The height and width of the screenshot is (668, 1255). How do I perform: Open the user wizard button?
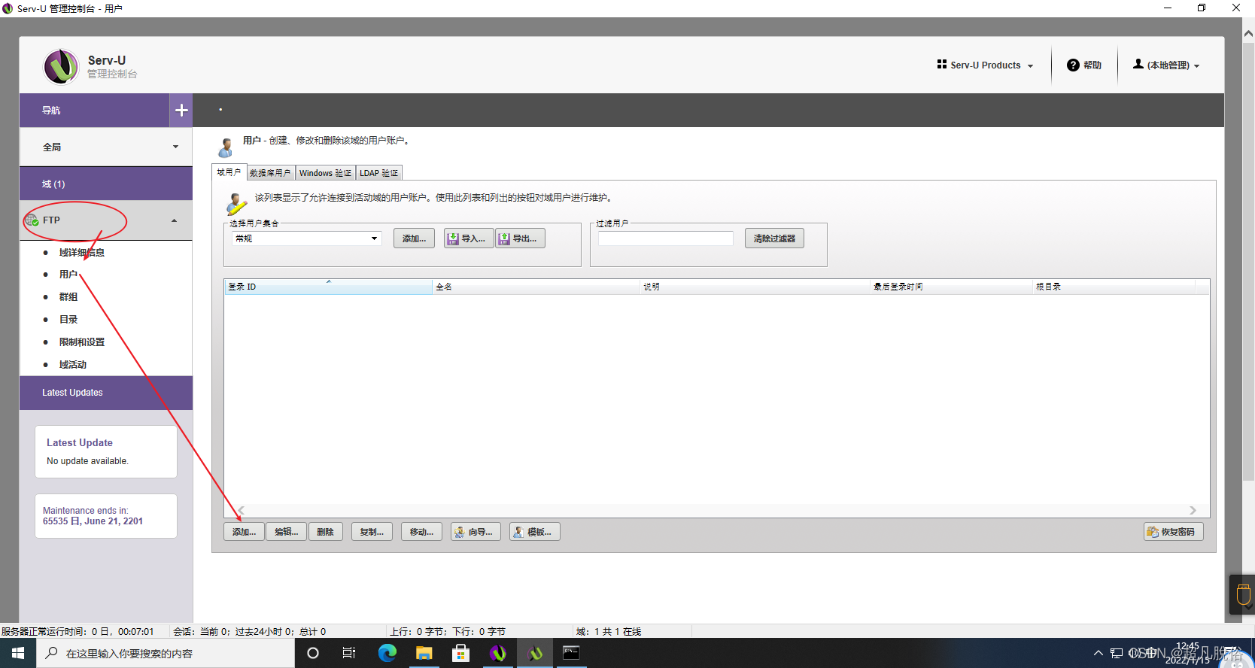click(476, 532)
